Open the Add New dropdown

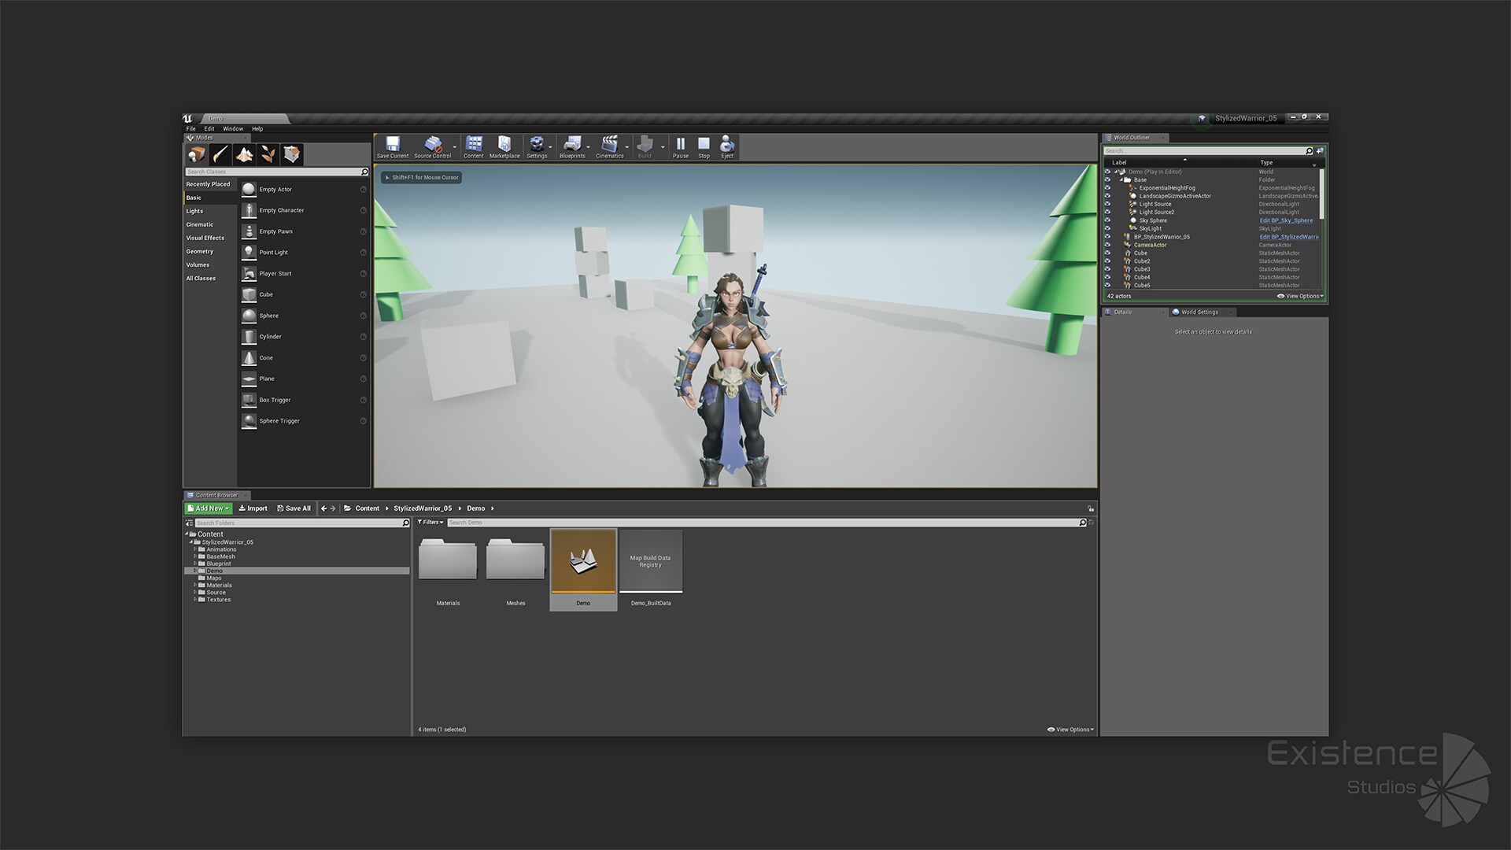point(209,508)
